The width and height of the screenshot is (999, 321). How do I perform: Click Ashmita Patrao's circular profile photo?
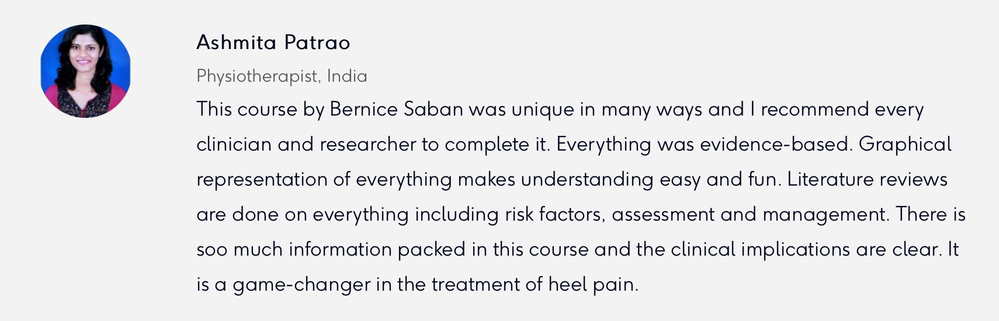[x=85, y=71]
